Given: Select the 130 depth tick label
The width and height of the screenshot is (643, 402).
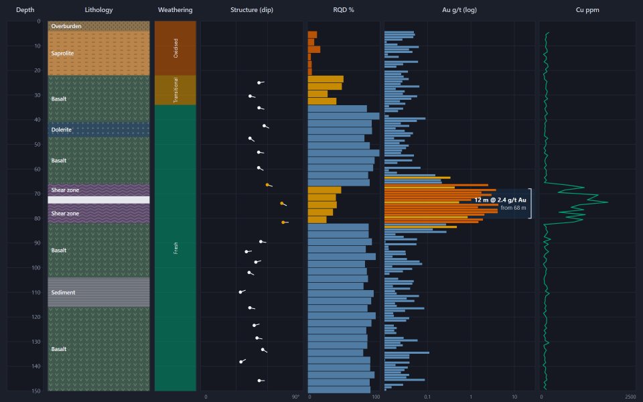Looking at the screenshot, I should click(36, 342).
